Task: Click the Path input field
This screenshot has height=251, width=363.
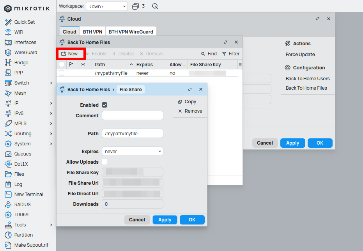Action: 132,133
